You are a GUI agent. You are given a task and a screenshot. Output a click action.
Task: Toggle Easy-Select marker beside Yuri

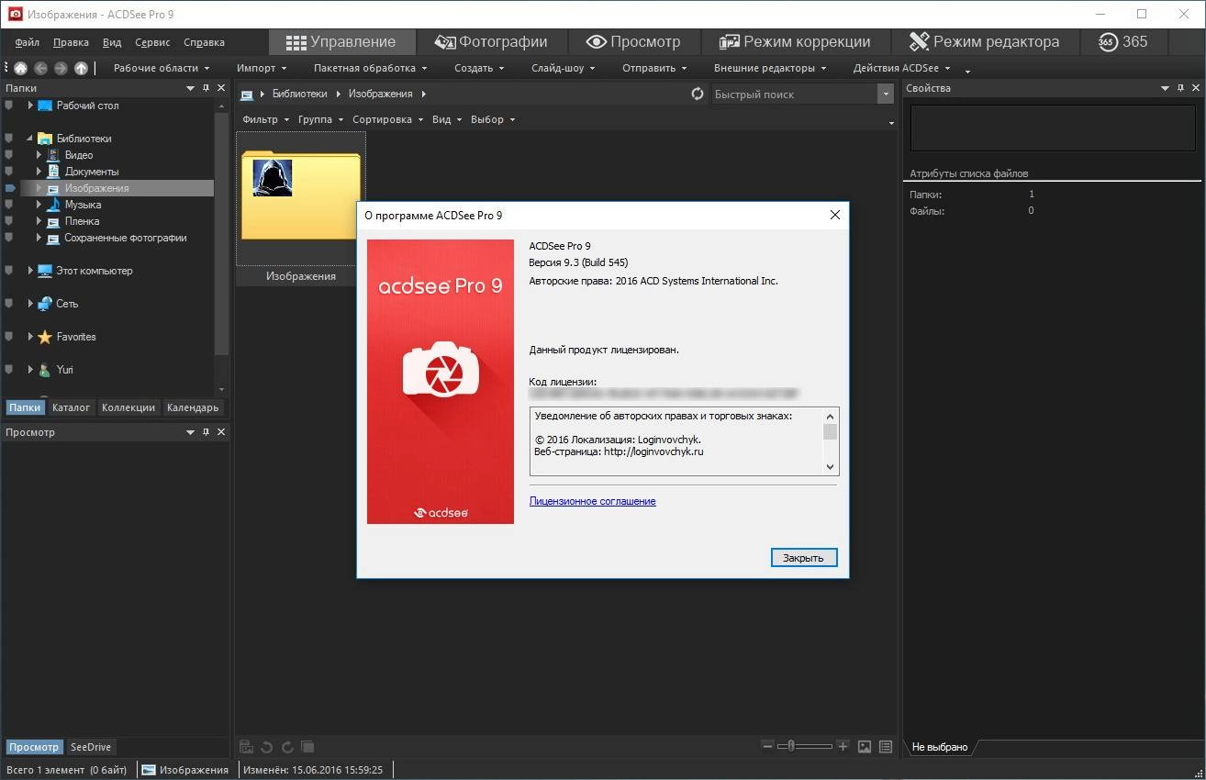point(9,370)
